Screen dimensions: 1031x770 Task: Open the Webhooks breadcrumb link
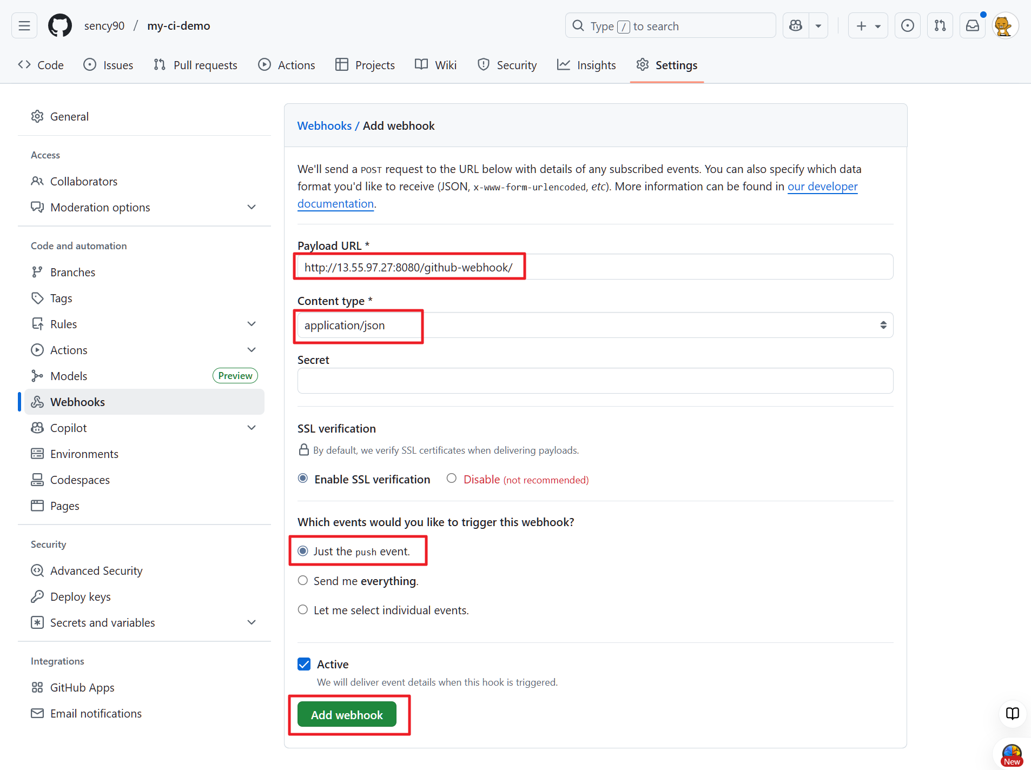[324, 125]
